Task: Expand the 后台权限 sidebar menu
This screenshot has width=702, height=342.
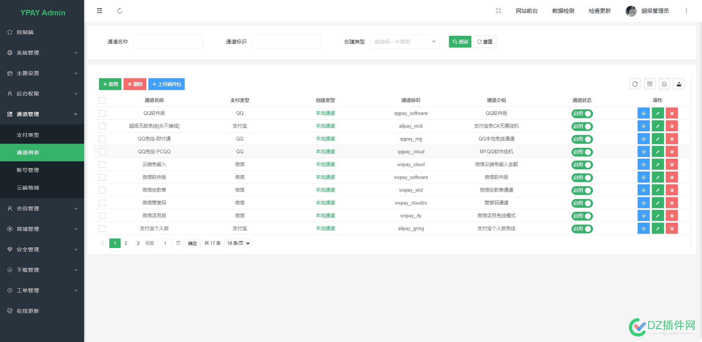Action: click(42, 94)
